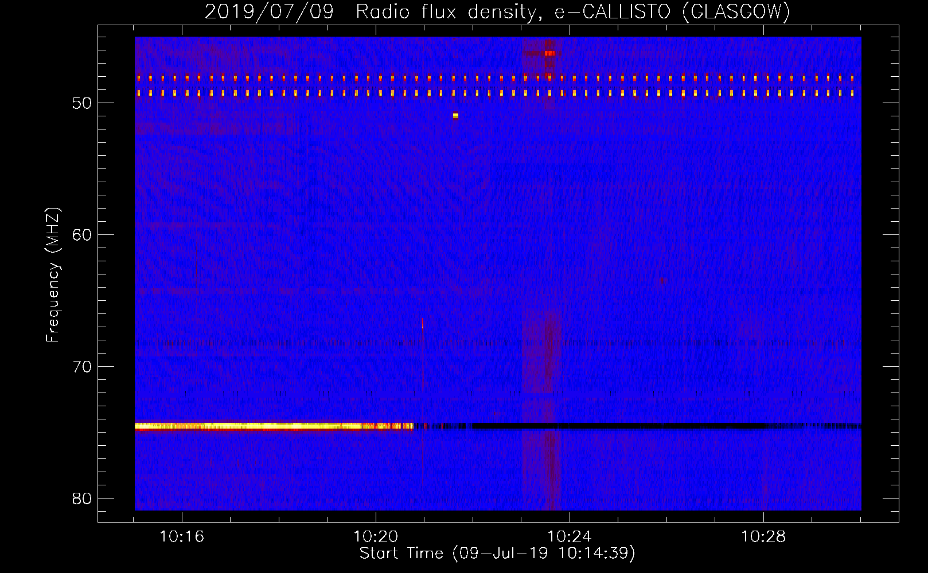The image size is (928, 573).
Task: Click the 60 frequency tick label
Action: (x=82, y=235)
